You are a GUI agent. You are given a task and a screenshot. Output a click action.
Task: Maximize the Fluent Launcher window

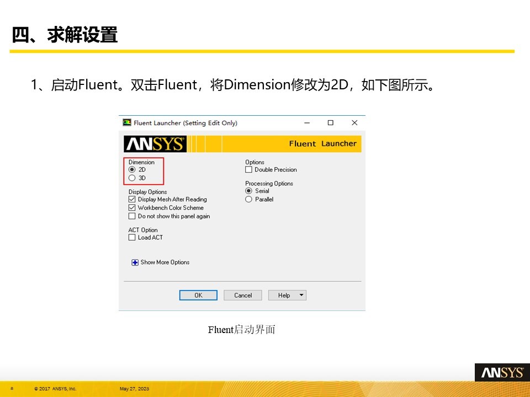pos(331,122)
